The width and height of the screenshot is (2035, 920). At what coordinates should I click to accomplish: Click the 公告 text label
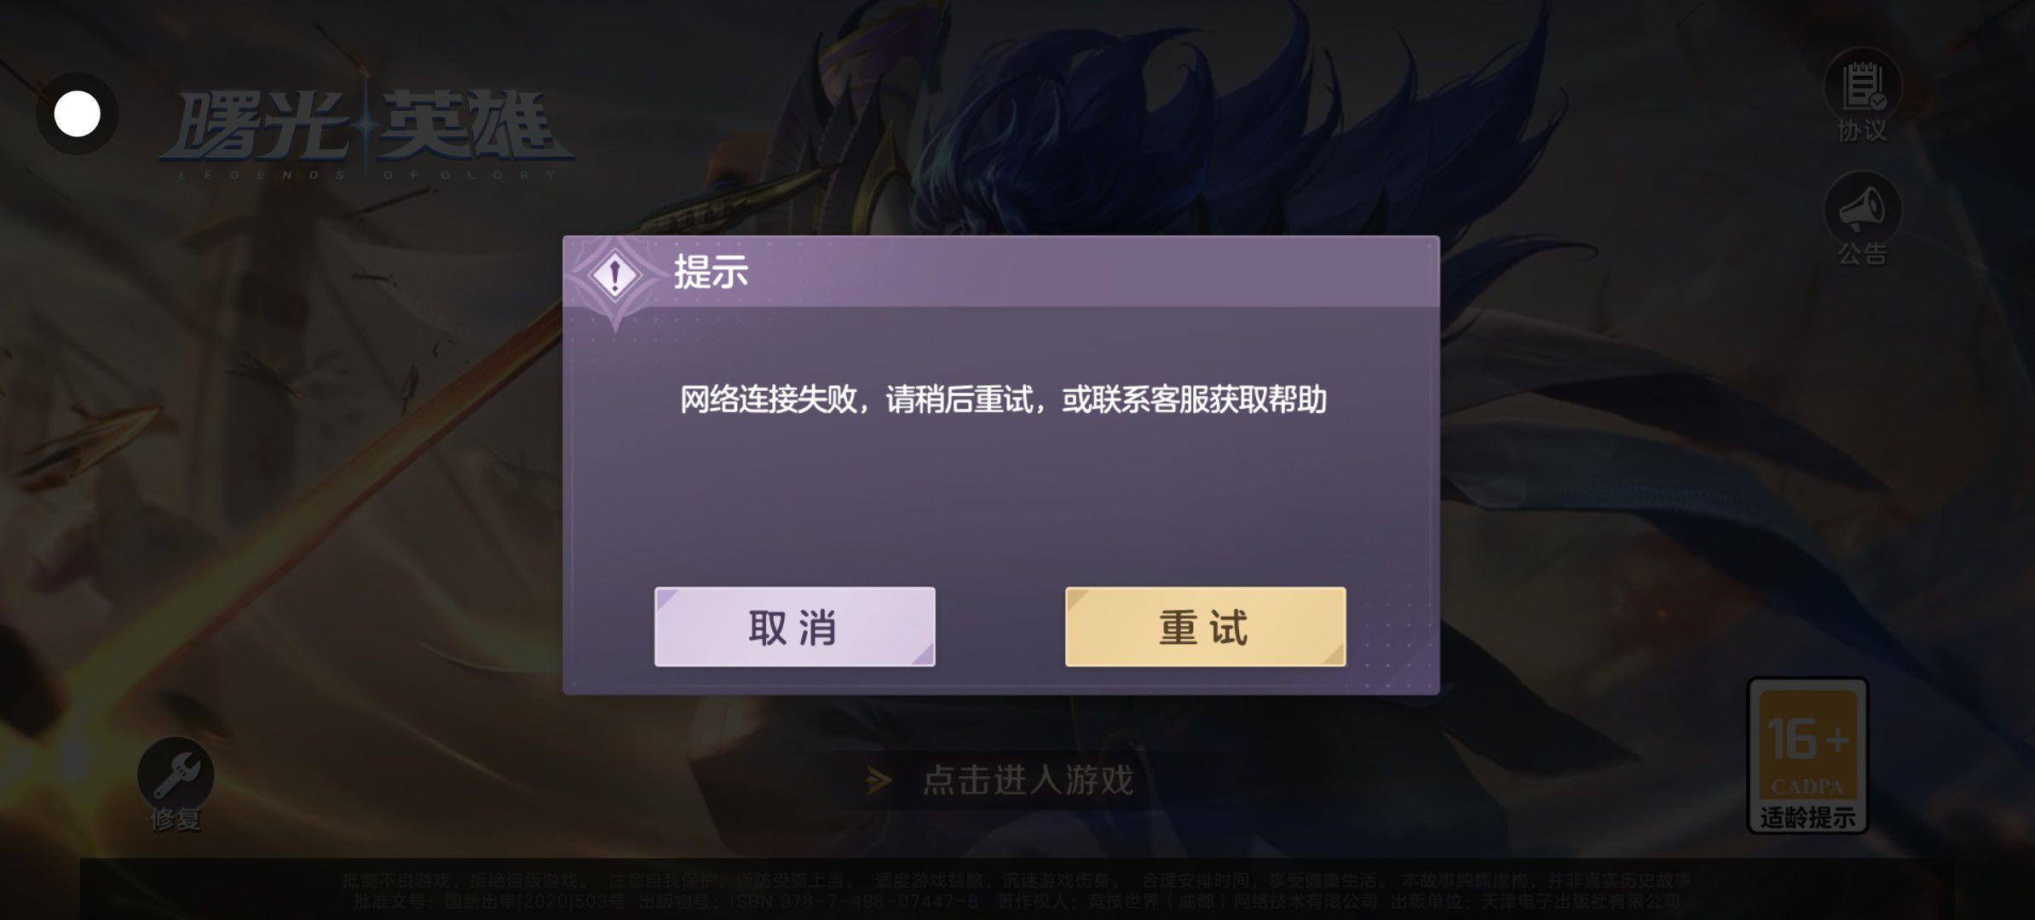click(x=1863, y=254)
